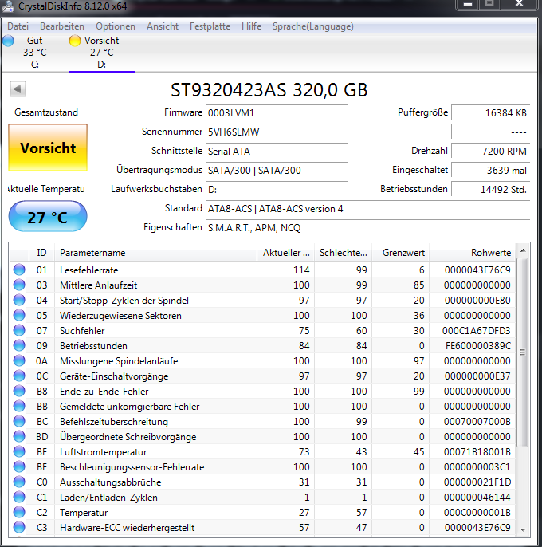Screen dimensions: 542x547
Task: Click the scroll down arrow of SMART list
Action: (523, 529)
